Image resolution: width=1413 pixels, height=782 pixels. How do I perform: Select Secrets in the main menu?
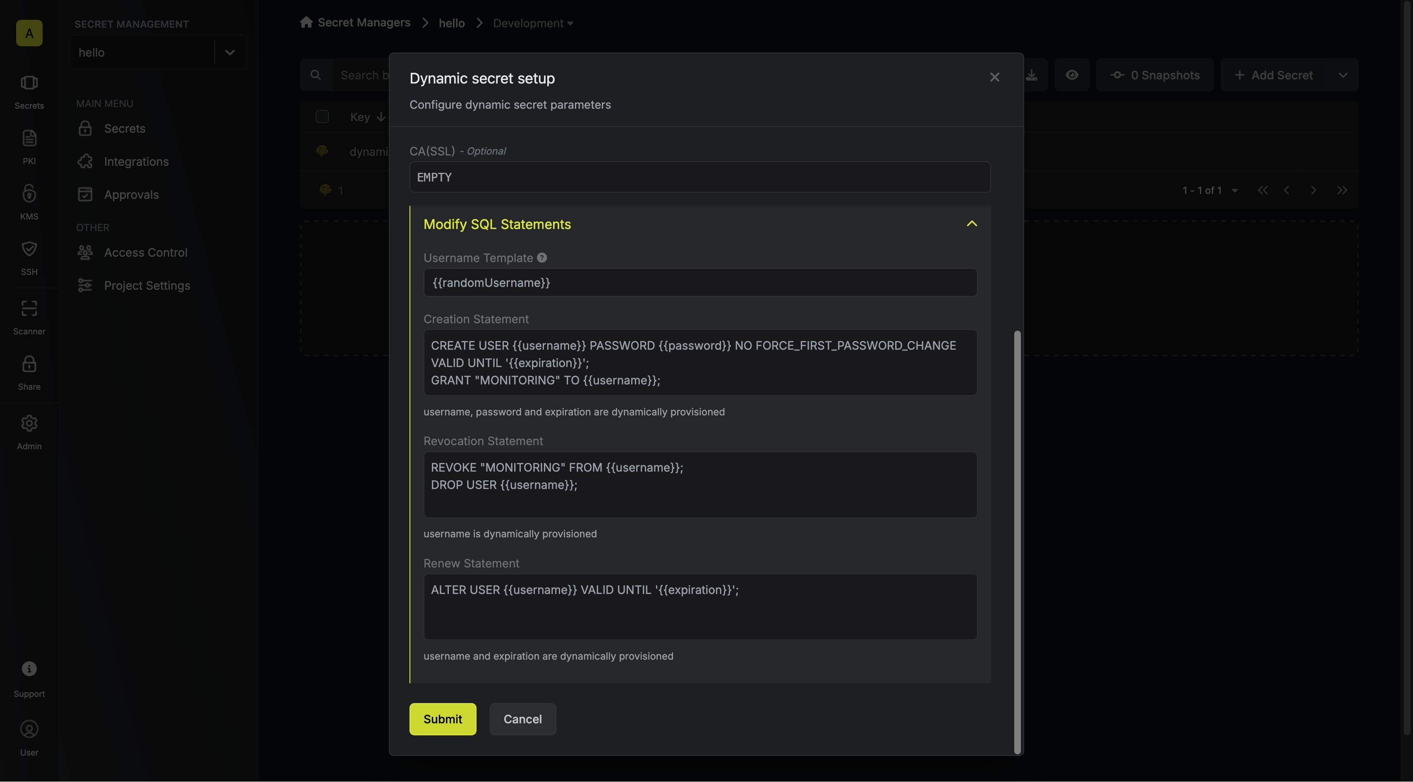pyautogui.click(x=125, y=129)
